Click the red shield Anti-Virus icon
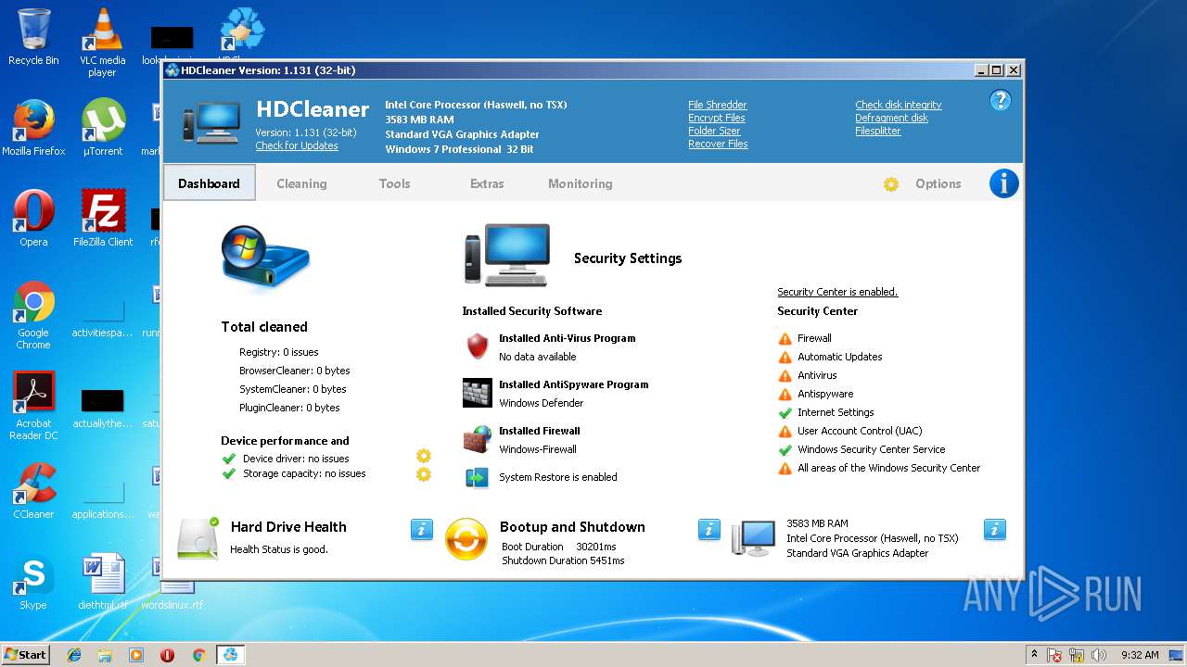Image resolution: width=1187 pixels, height=667 pixels. 477,346
